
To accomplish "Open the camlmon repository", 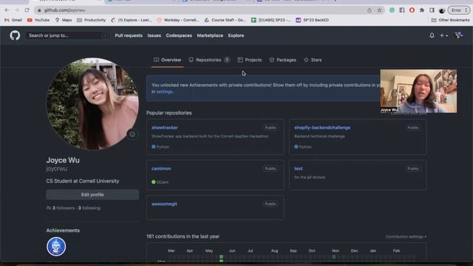I will point(161,168).
